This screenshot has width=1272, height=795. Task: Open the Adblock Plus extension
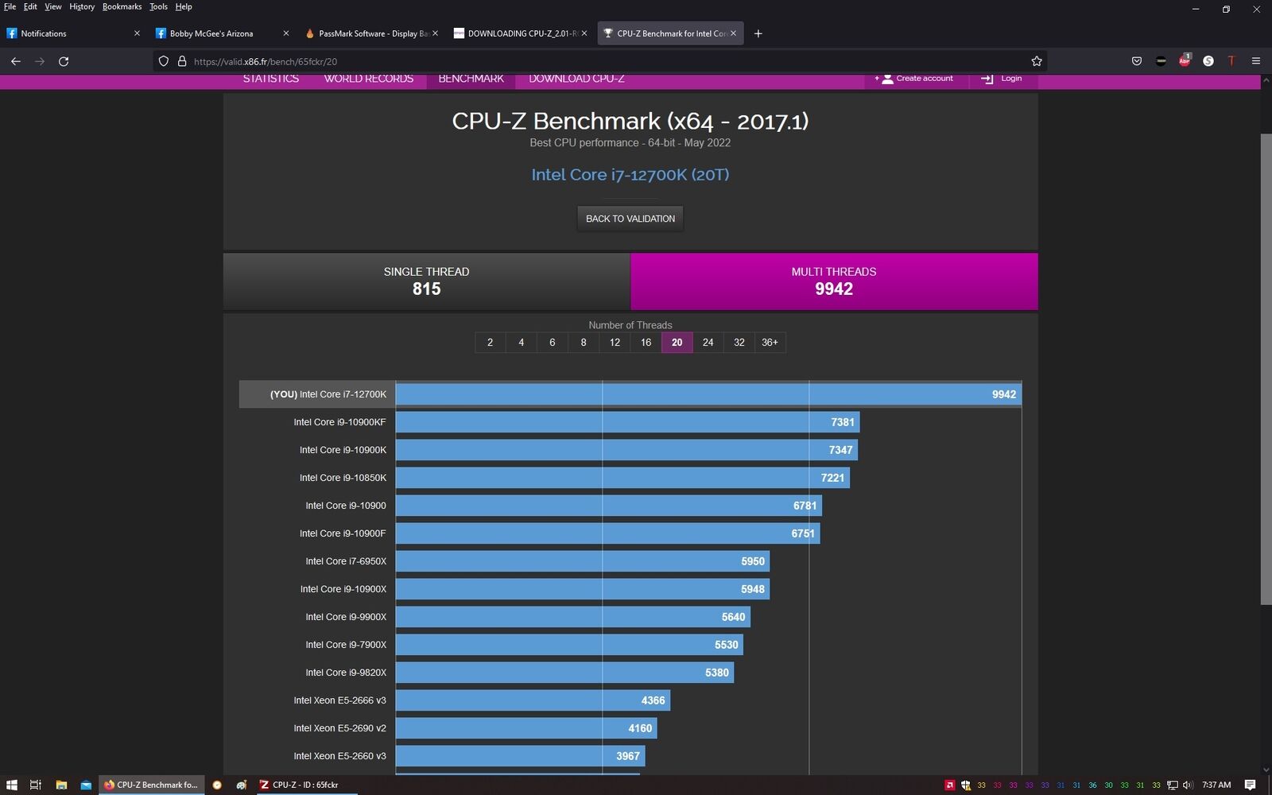tap(1185, 60)
